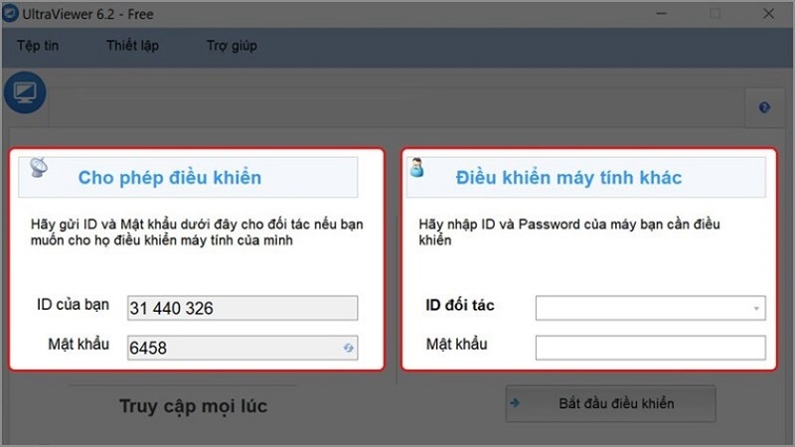795x447 pixels.
Task: Open the Thiết lập menu
Action: pyautogui.click(x=132, y=46)
